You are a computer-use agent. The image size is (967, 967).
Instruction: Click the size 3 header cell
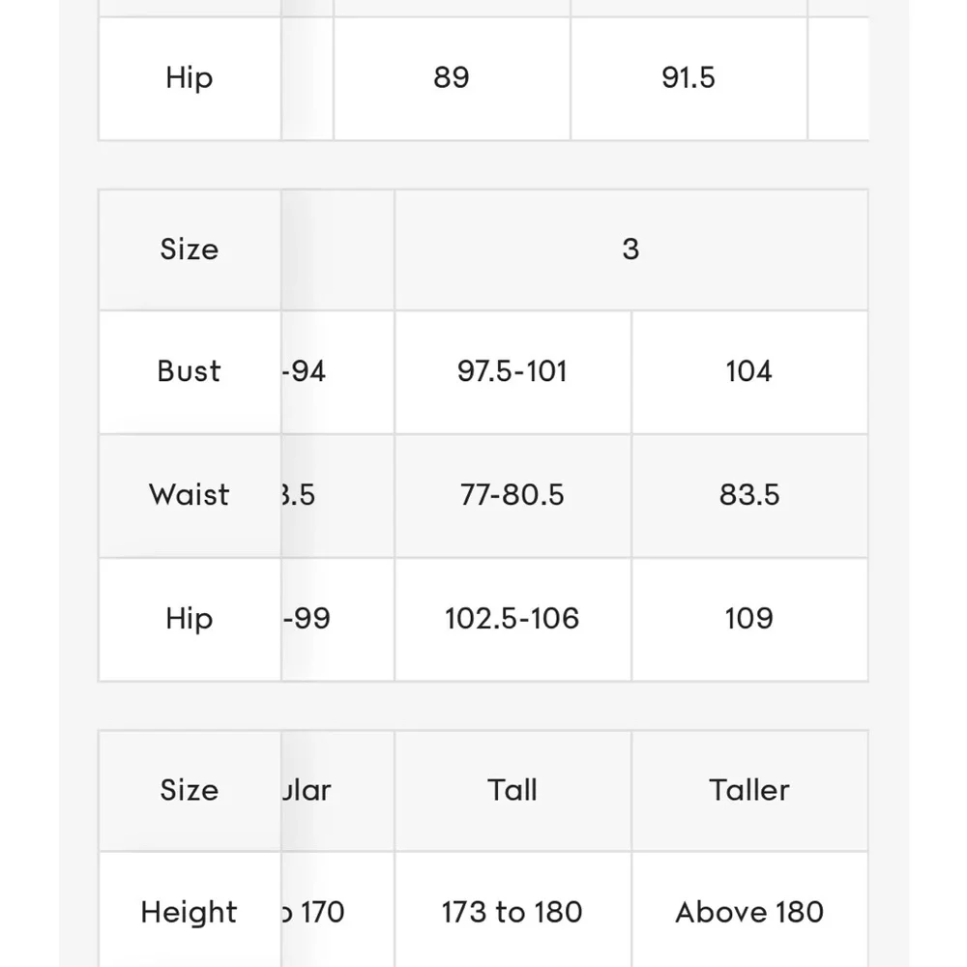point(630,249)
